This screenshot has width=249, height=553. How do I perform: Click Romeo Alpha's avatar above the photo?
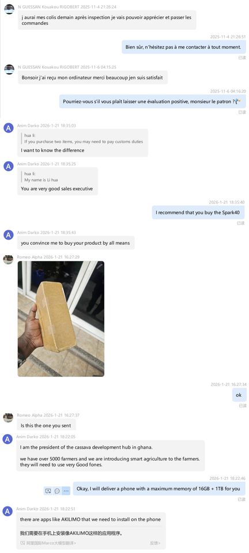[8, 259]
